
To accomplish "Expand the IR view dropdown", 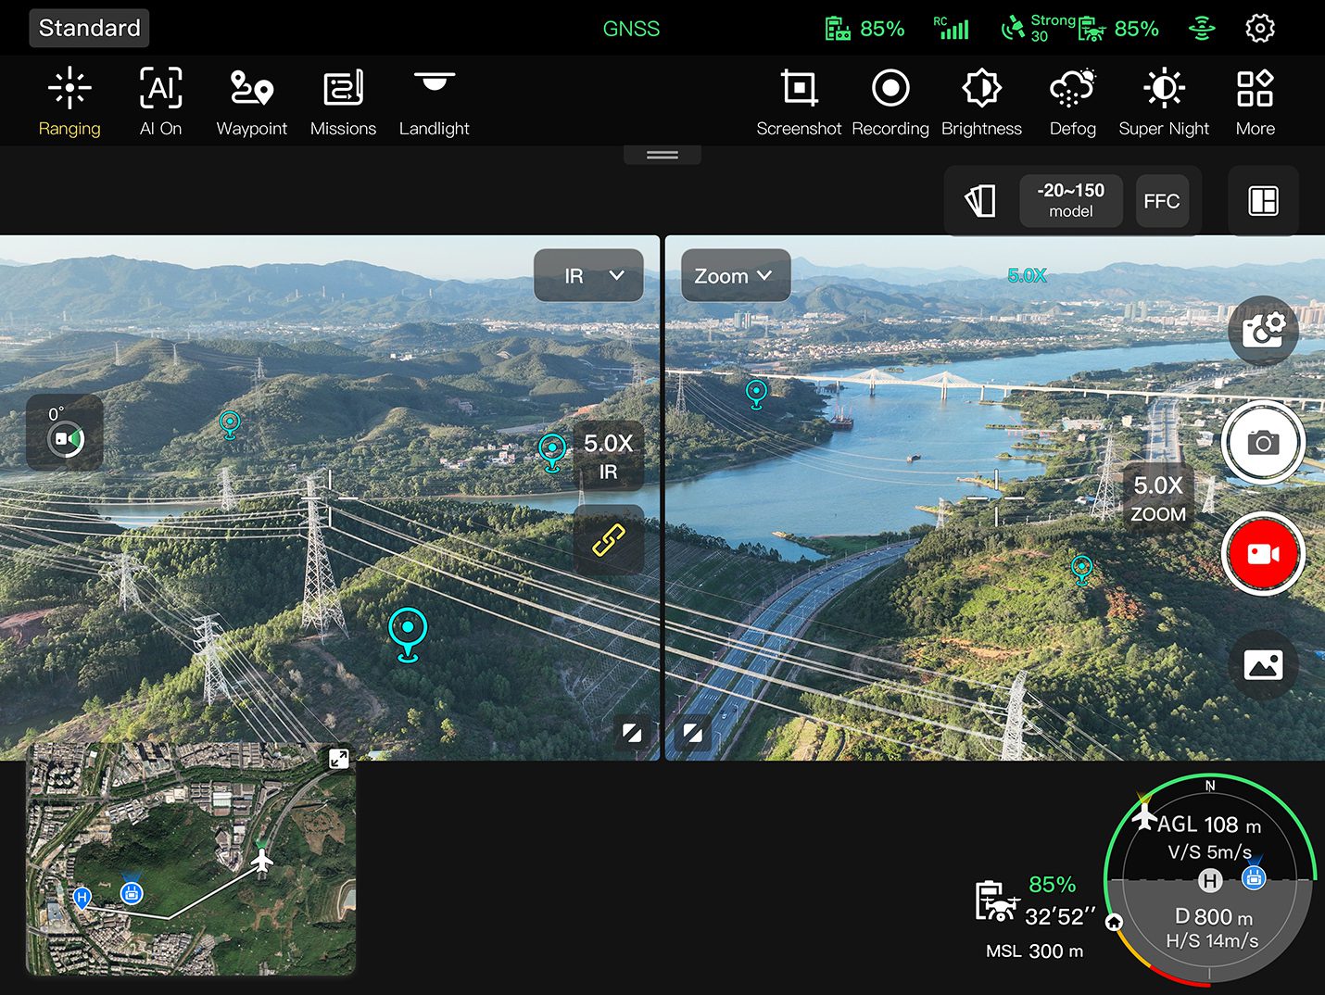I will [x=588, y=275].
